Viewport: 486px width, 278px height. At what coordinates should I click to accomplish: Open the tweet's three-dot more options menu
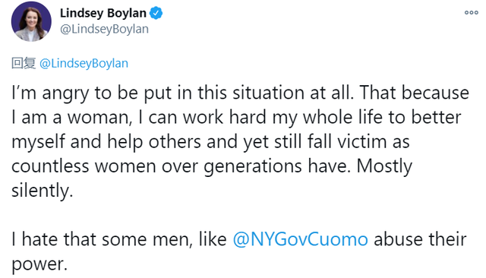471,13
